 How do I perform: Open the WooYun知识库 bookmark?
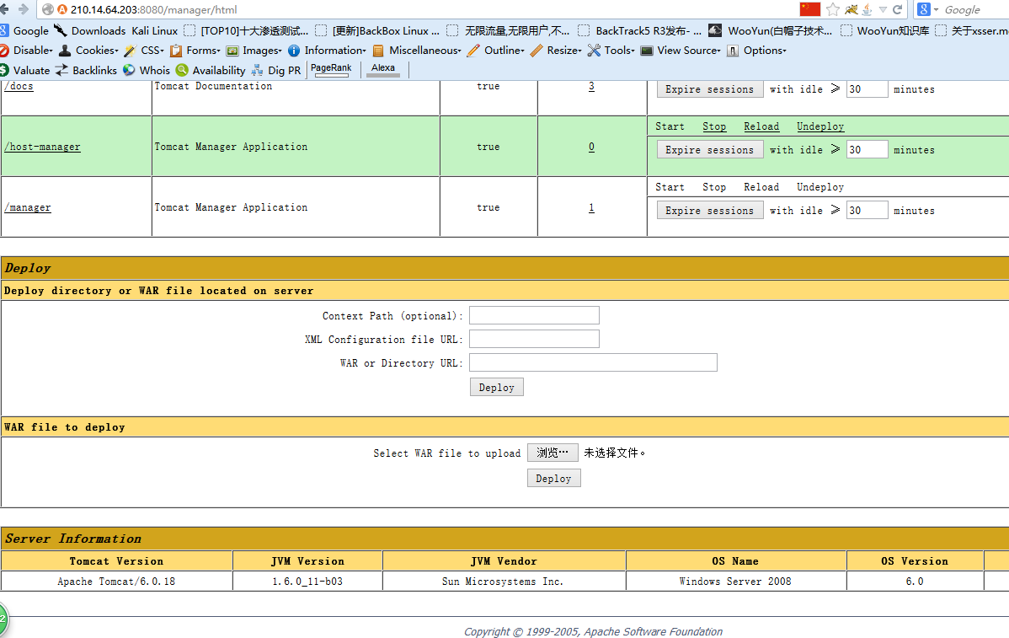pos(885,30)
